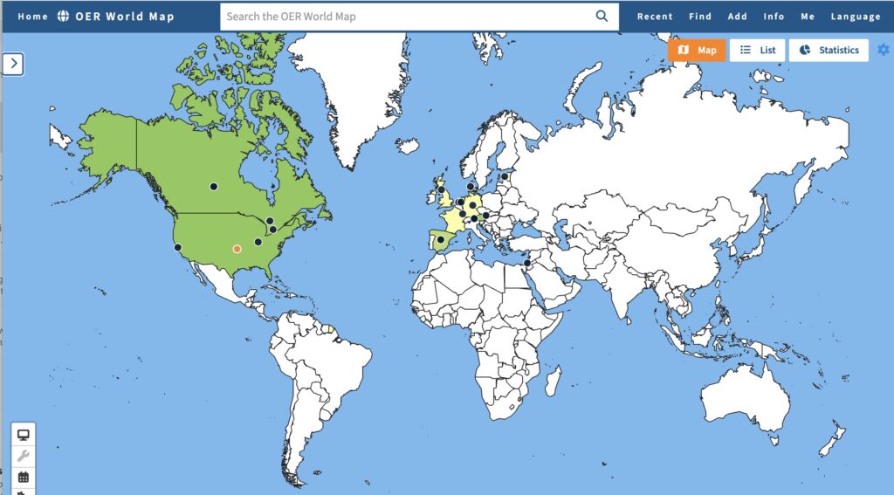
Task: Open the Add menu
Action: coord(737,17)
